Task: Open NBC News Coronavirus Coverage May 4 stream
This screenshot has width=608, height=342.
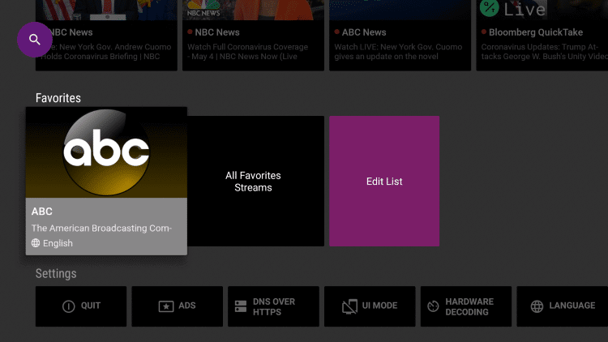Action: 253,36
